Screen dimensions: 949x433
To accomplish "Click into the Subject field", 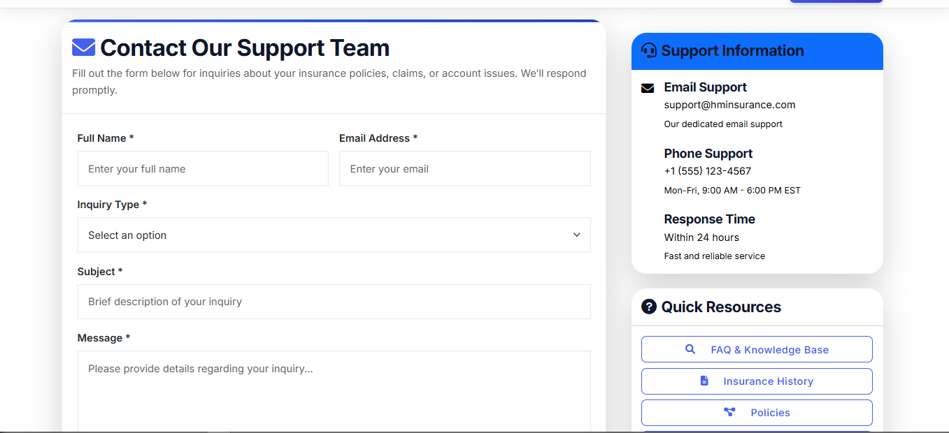I will [x=334, y=302].
